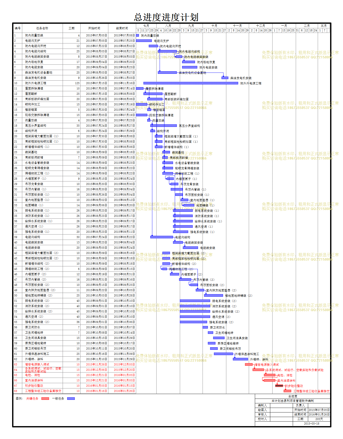Image resolution: width=343 pixels, height=439 pixels.
Task: Click 院内测量放线 in the task name column
Action: [x=34, y=35]
